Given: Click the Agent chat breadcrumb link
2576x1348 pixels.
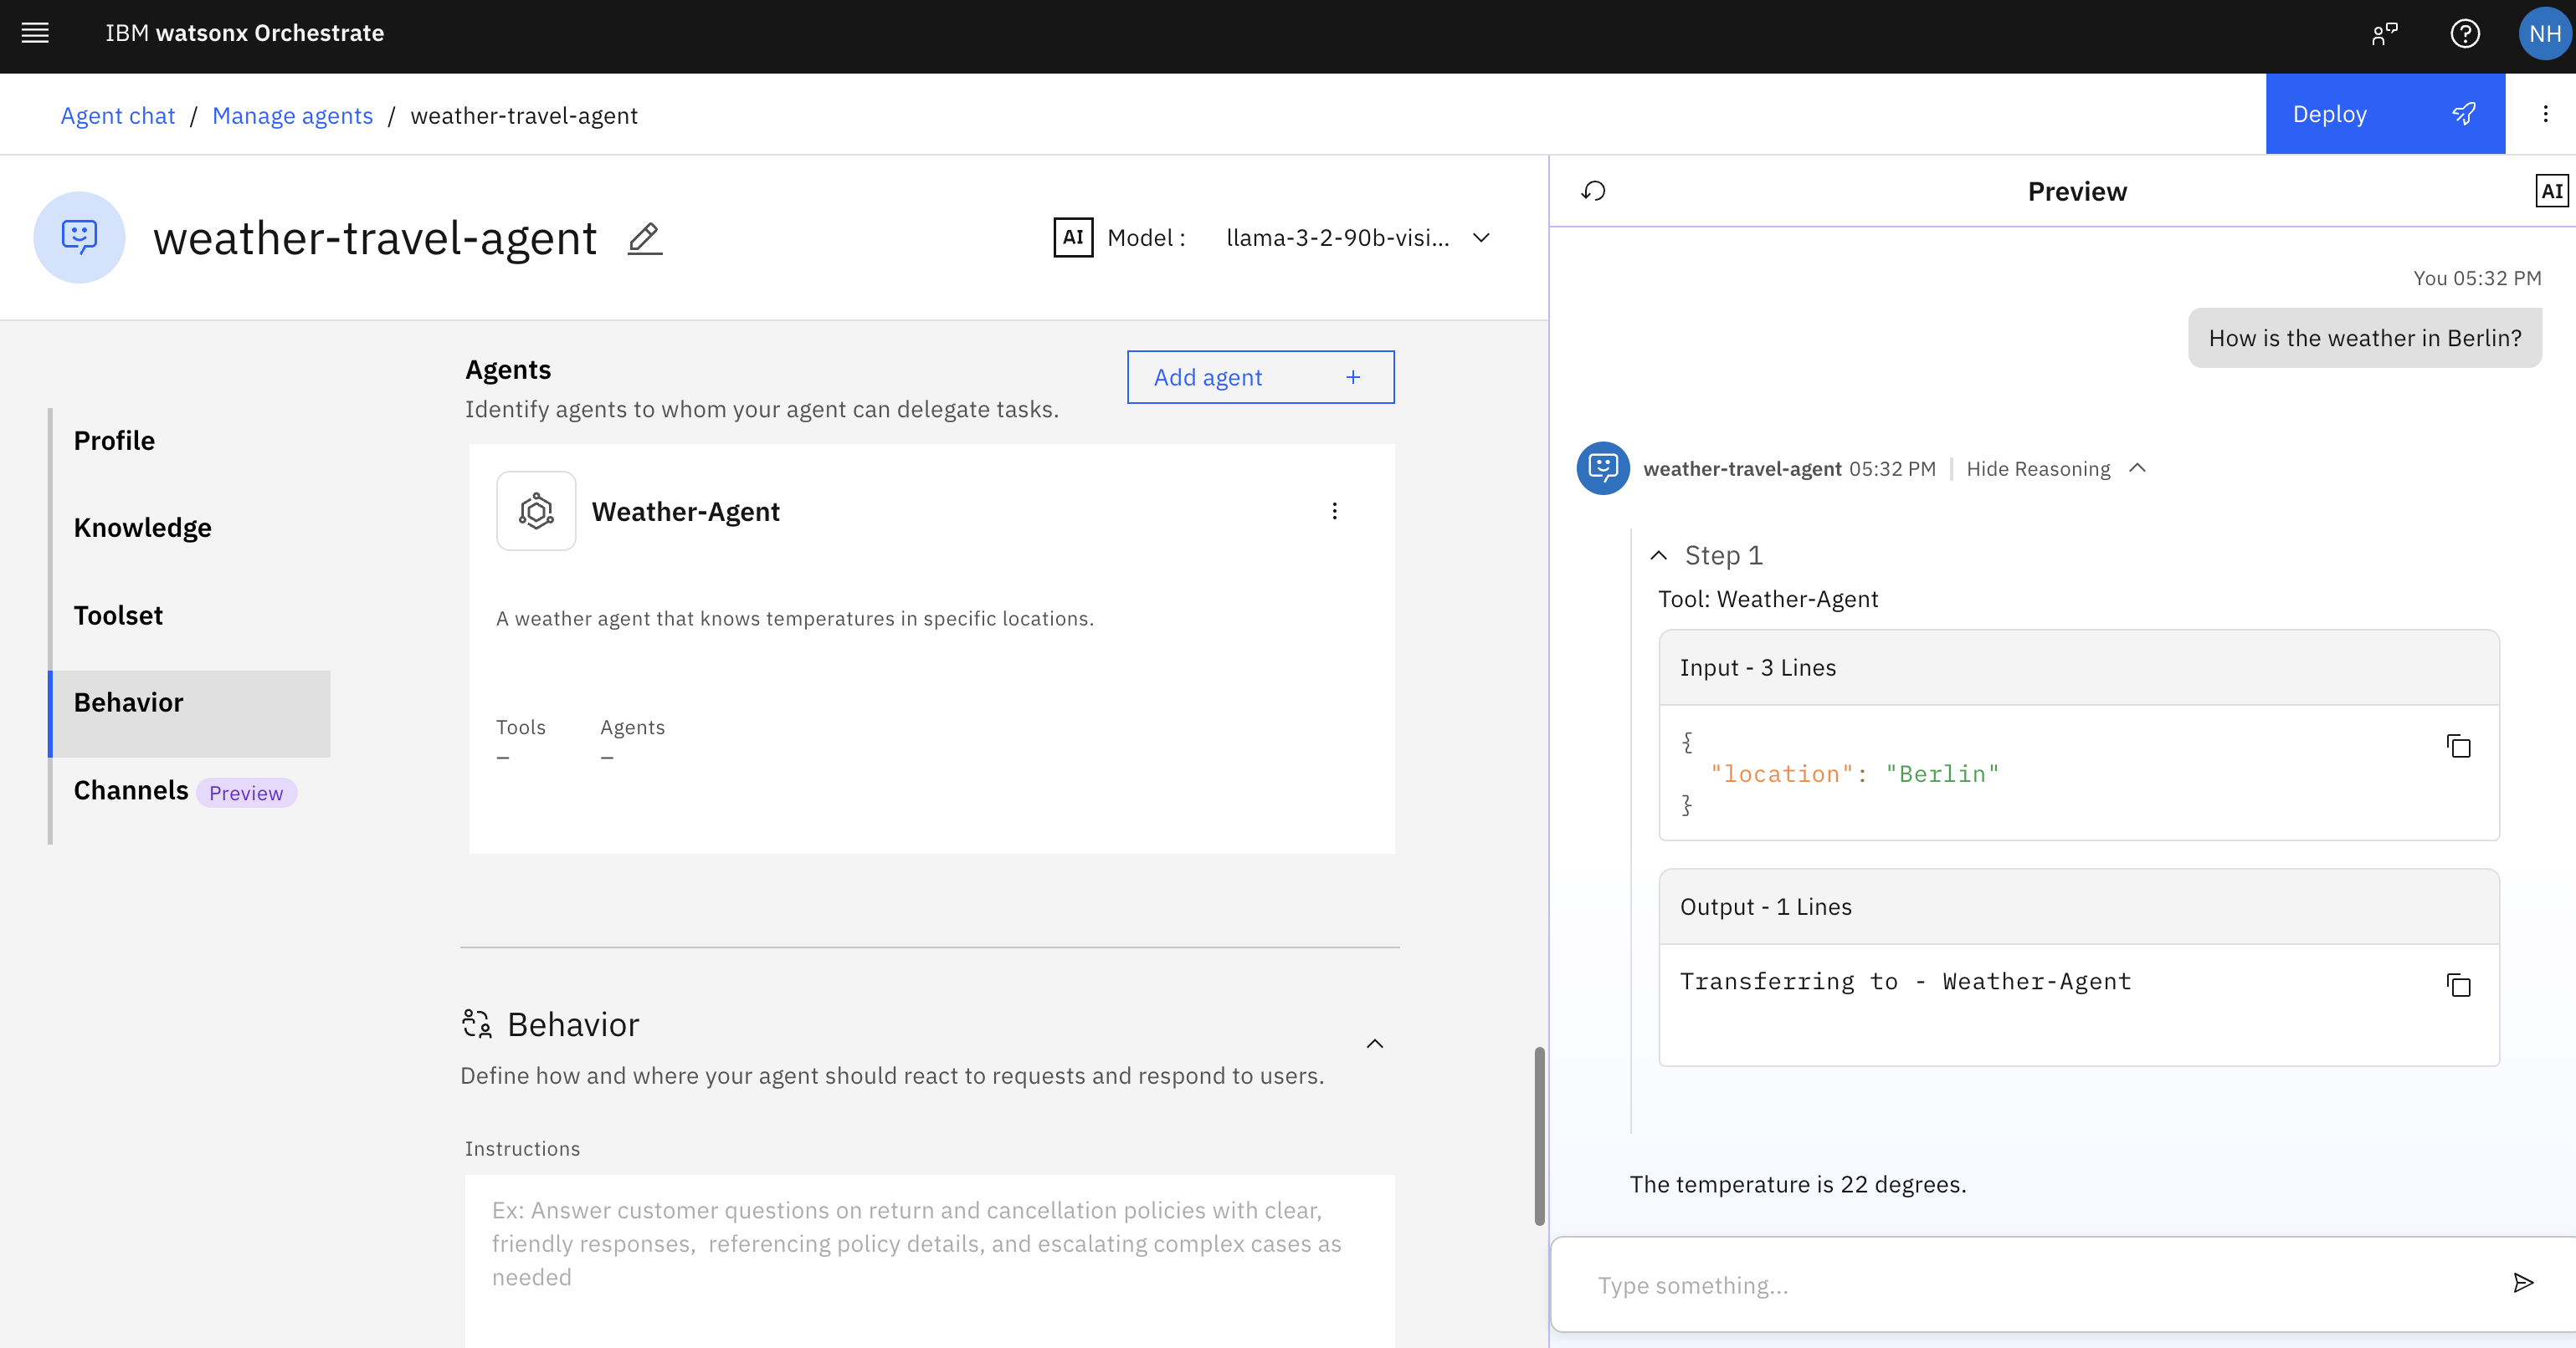Looking at the screenshot, I should 118,116.
